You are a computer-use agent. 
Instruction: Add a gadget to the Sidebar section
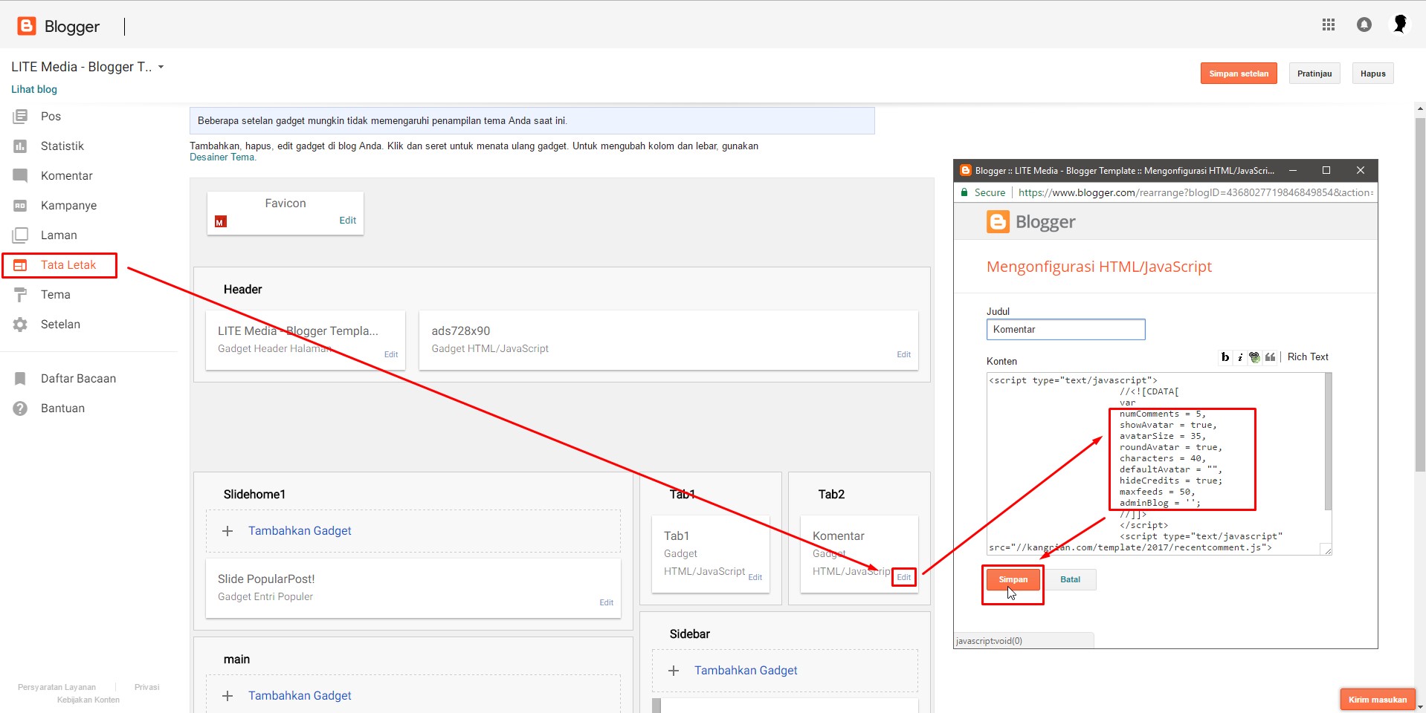point(746,671)
